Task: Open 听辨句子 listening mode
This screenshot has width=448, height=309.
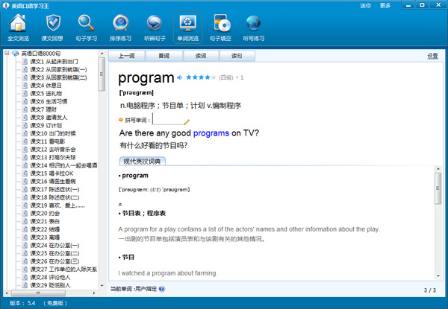Action: (154, 28)
